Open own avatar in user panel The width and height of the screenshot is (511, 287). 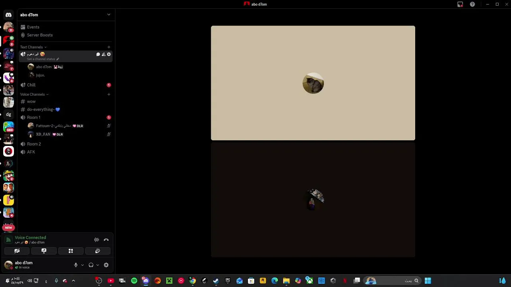(8, 265)
